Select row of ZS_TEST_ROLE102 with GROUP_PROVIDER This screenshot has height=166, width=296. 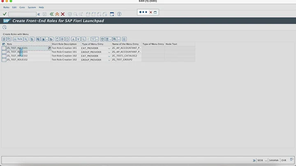pyautogui.click(x=4, y=60)
